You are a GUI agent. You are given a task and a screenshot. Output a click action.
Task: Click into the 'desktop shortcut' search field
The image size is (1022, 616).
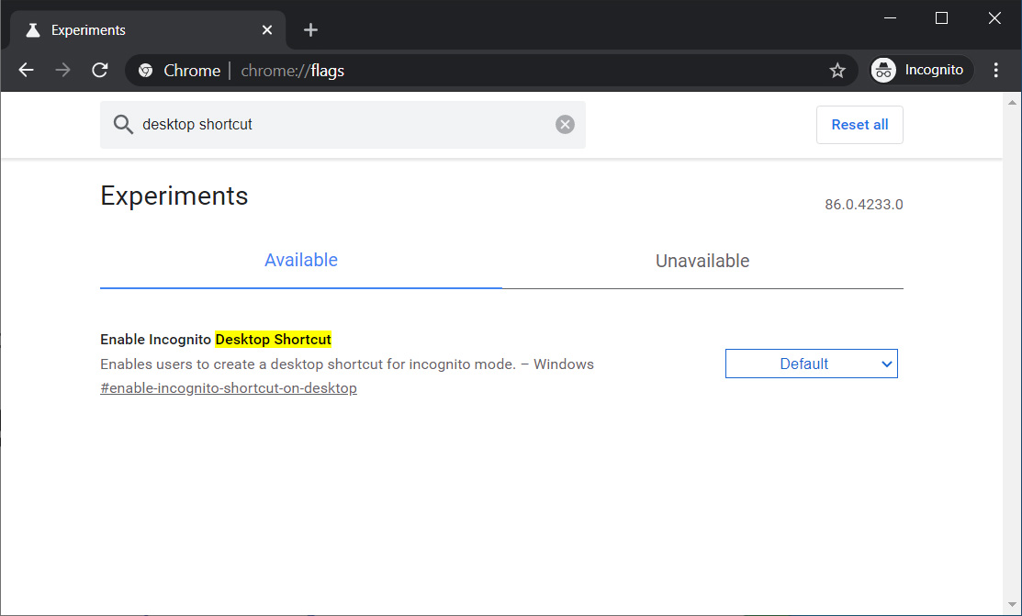[343, 125]
